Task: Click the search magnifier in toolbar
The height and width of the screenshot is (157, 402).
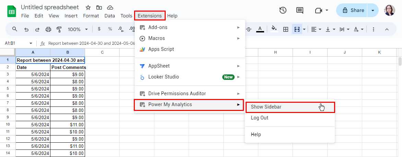Action: coord(15,29)
